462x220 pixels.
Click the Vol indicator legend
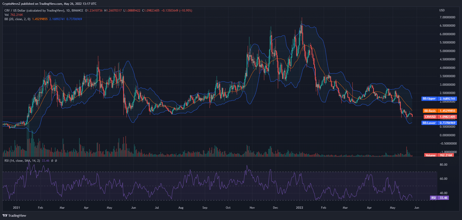(x=7, y=15)
